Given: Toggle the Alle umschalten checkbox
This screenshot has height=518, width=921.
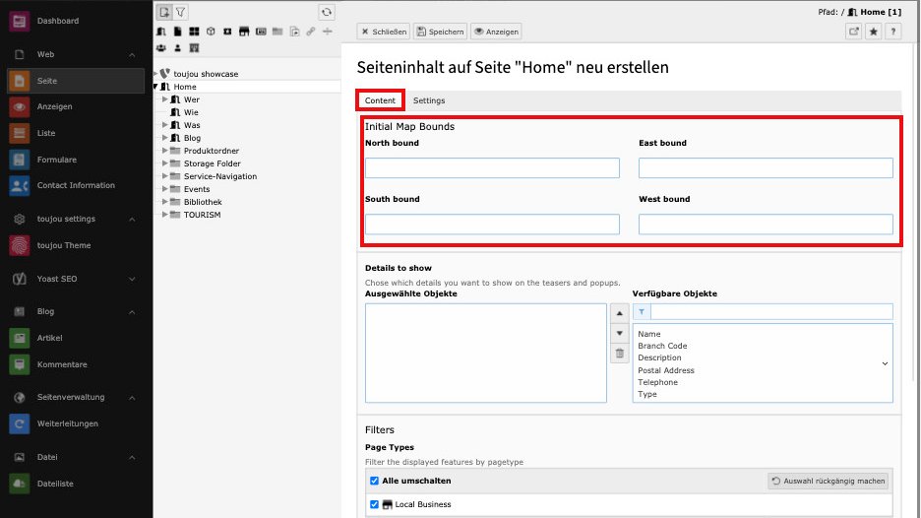Looking at the screenshot, I should (x=374, y=481).
